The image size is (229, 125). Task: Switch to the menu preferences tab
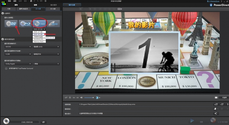pyautogui.click(x=24, y=9)
